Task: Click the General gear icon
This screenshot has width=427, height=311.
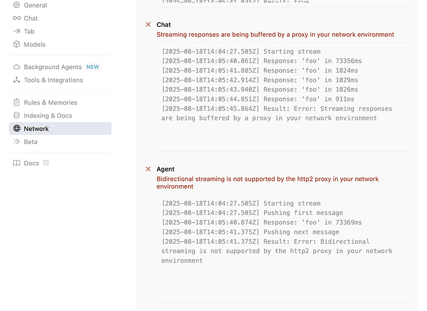Action: pos(16,5)
